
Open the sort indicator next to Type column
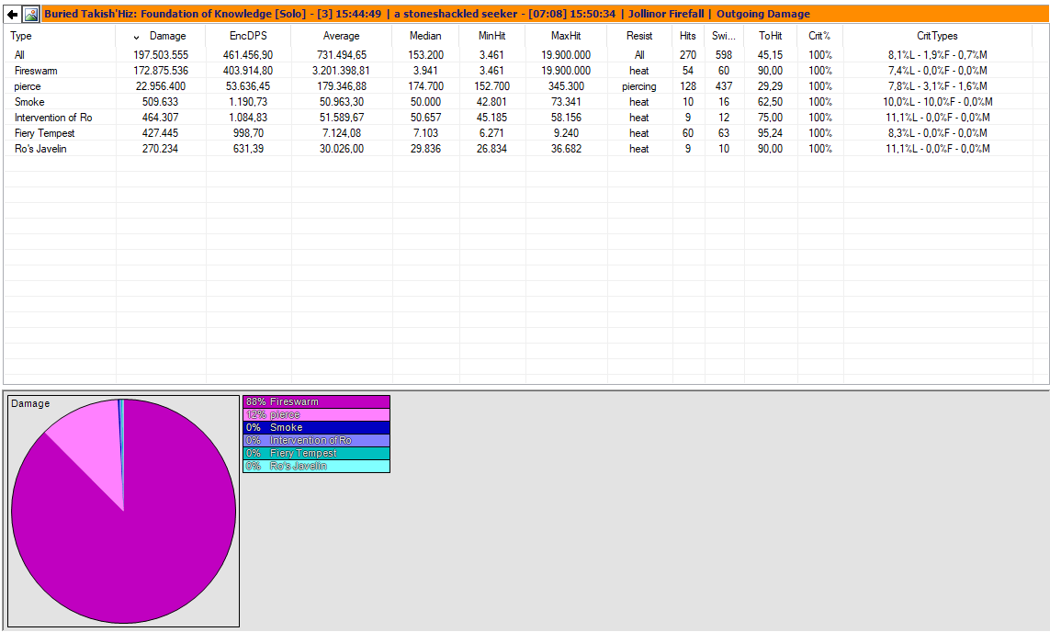134,36
